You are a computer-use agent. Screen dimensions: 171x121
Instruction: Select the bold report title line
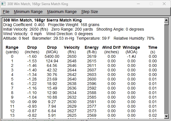coord(42,20)
